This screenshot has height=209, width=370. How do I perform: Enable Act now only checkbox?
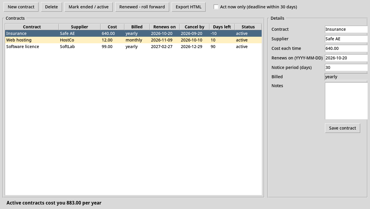pyautogui.click(x=216, y=7)
